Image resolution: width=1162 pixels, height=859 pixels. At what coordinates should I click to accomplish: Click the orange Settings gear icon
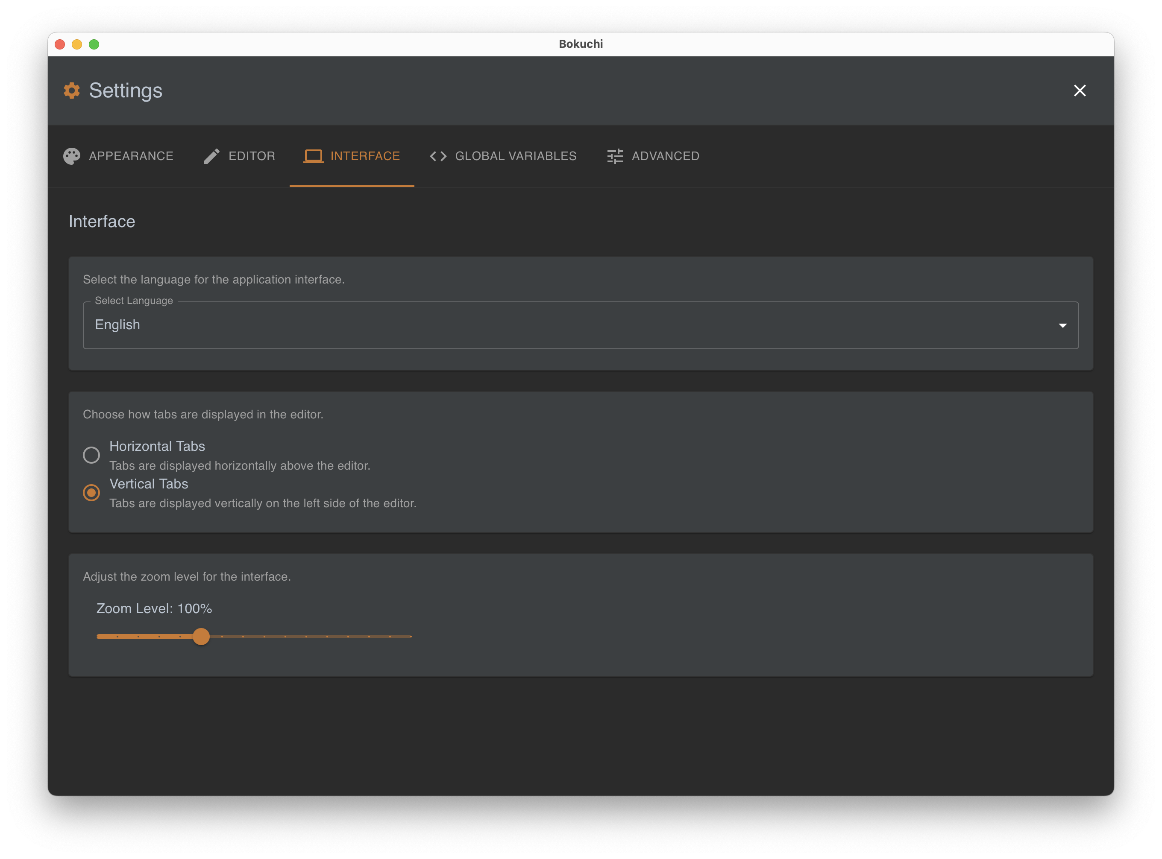tap(72, 91)
